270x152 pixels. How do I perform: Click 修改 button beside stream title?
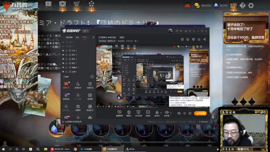122,37
